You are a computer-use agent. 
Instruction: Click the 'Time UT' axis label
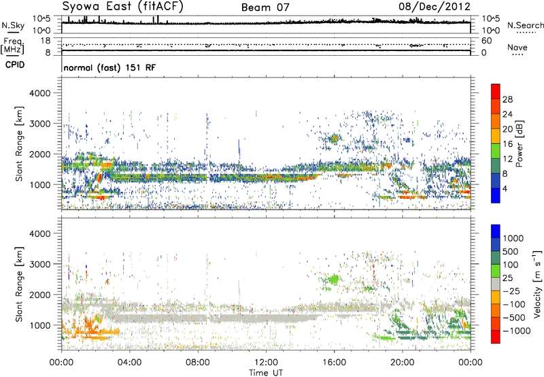click(266, 373)
